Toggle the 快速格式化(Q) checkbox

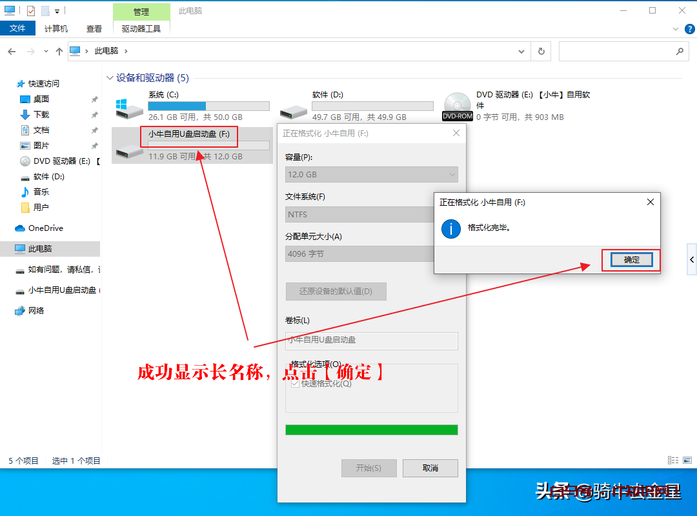point(294,383)
